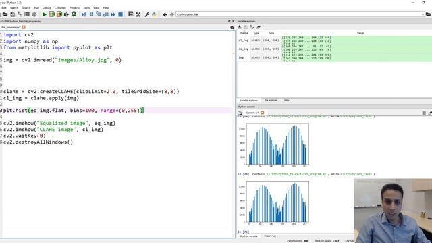
Task: Click the Variable explorer save-as icon
Action: (252, 27)
